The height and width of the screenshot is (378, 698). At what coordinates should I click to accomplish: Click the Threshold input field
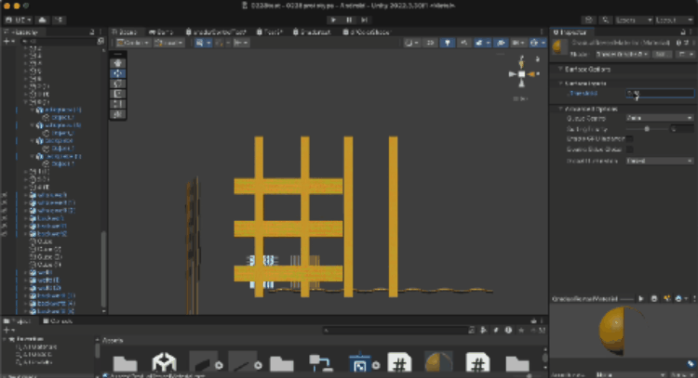(660, 93)
